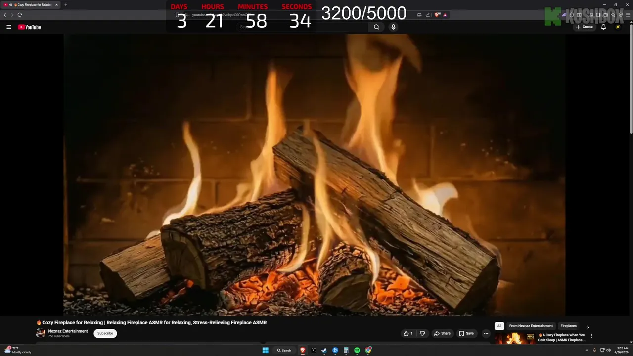Select the All filter chip
Viewport: 633px width, 356px height.
[x=499, y=326]
